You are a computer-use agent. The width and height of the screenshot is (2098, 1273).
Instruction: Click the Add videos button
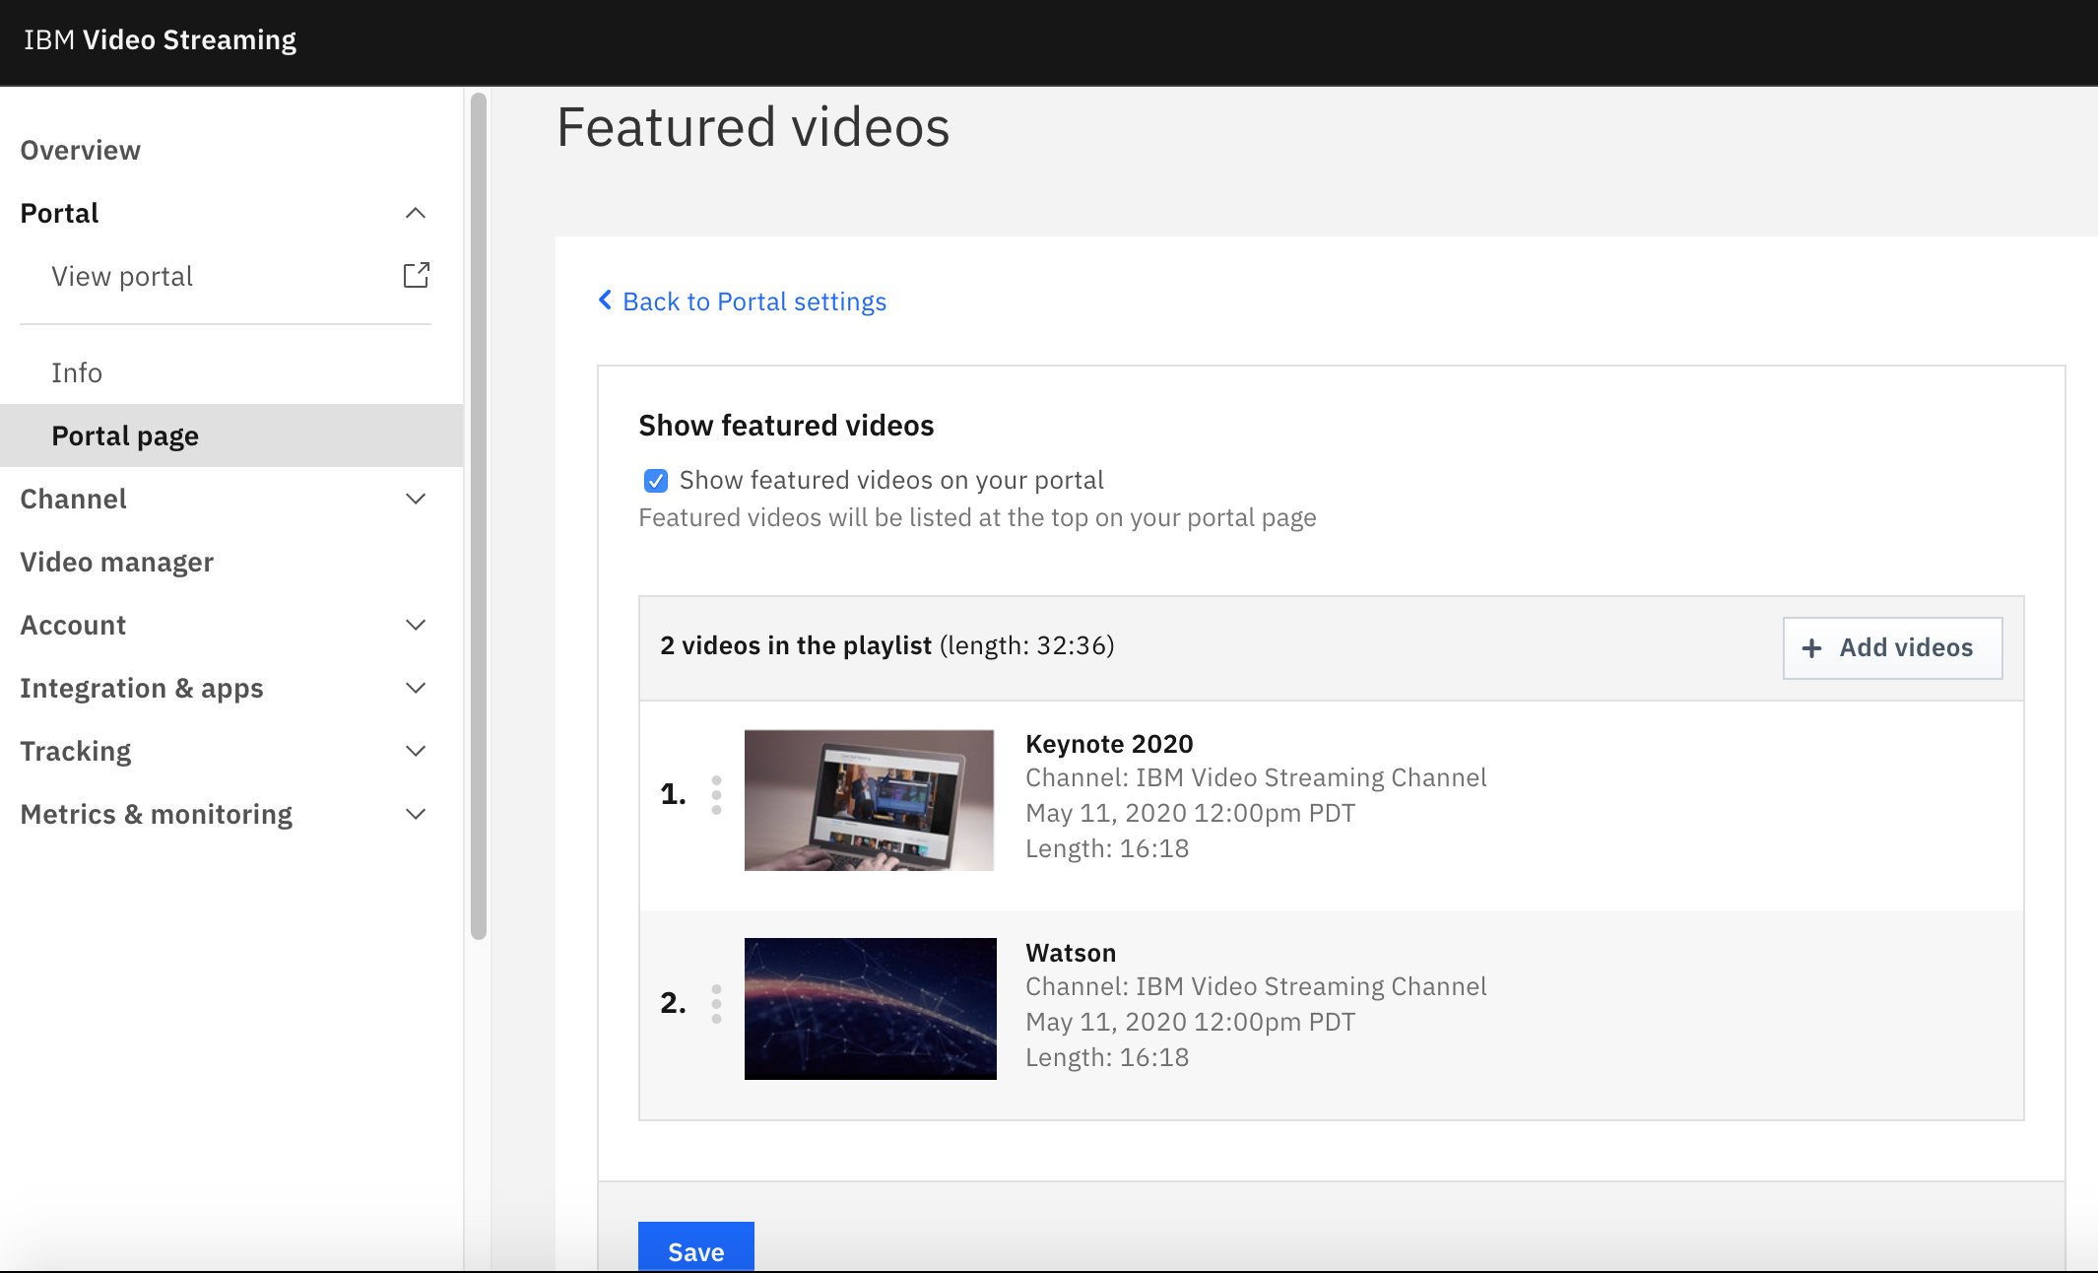[x=1892, y=647]
